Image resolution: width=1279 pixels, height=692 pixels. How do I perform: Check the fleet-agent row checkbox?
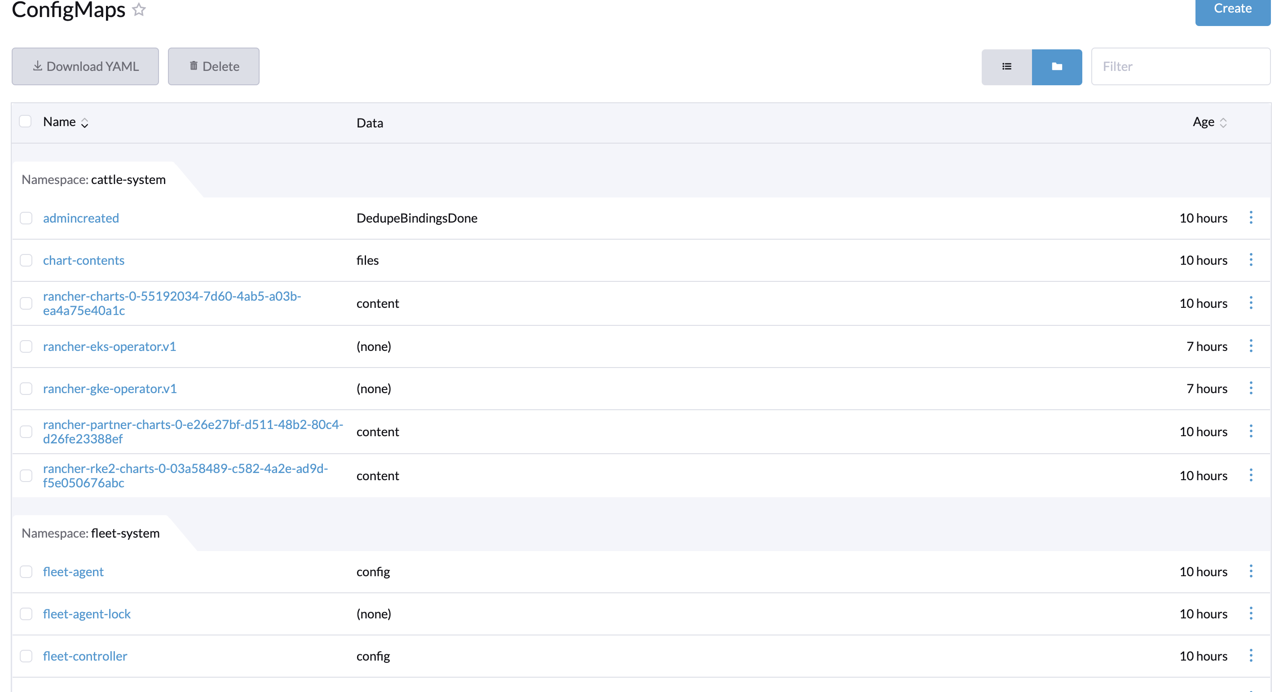coord(26,571)
